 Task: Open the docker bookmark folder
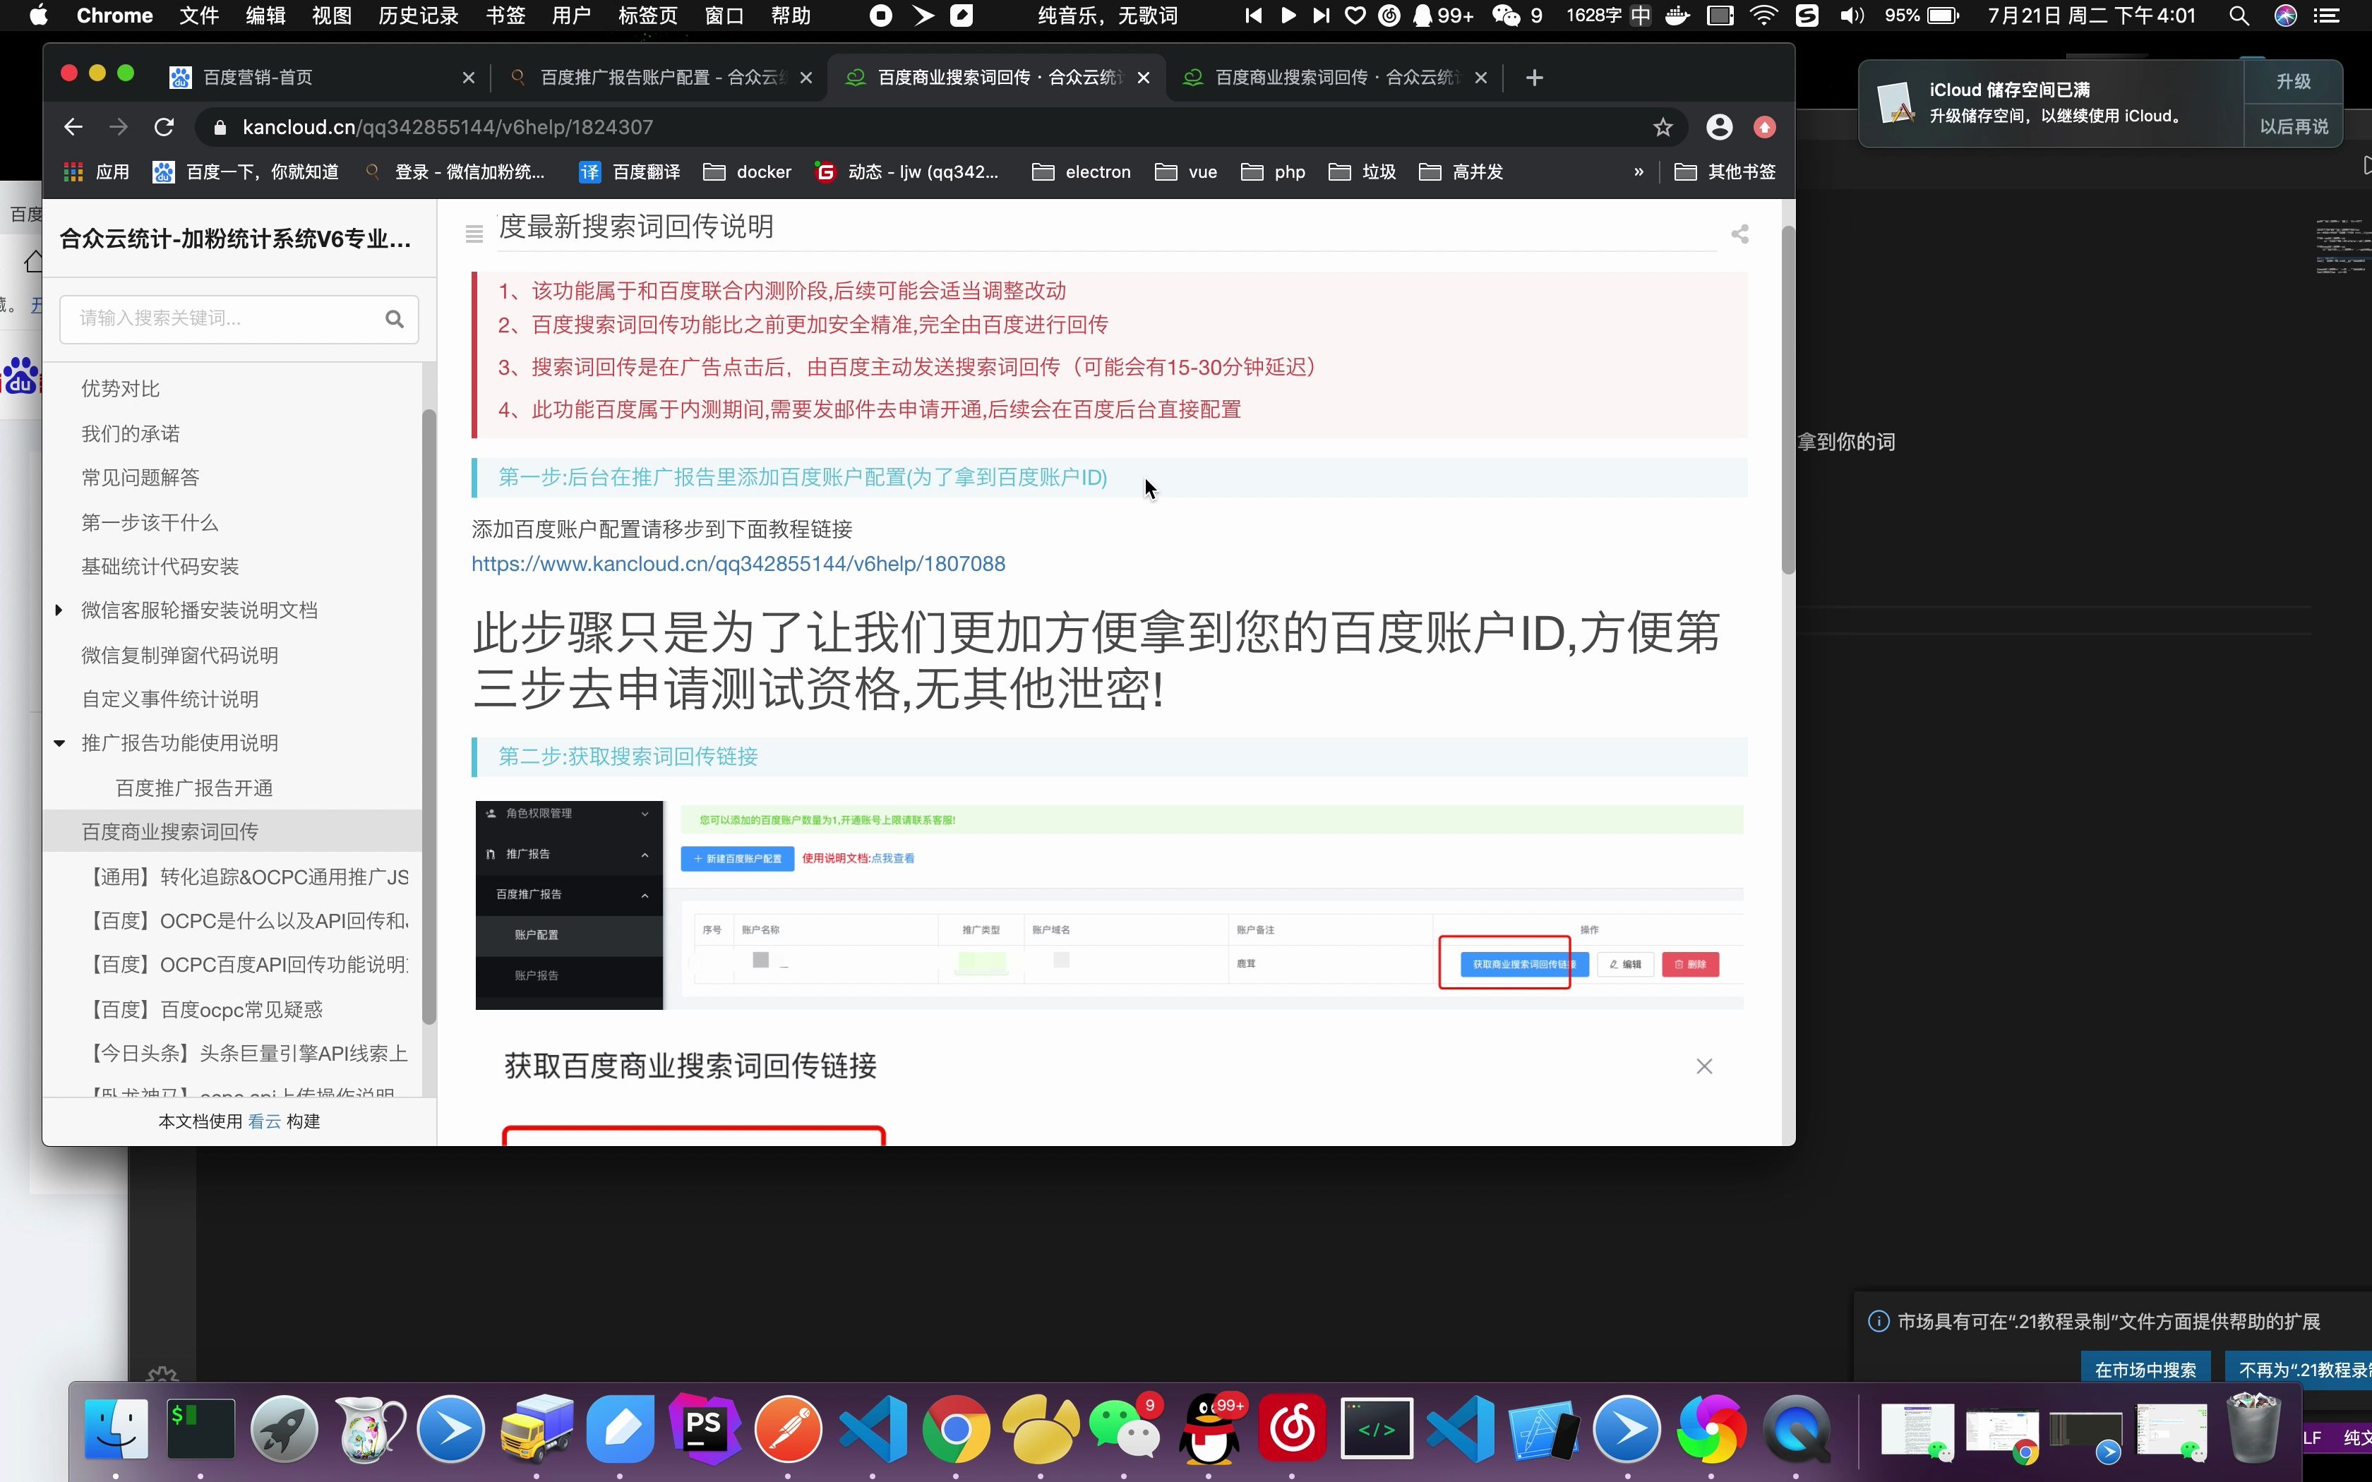[747, 171]
